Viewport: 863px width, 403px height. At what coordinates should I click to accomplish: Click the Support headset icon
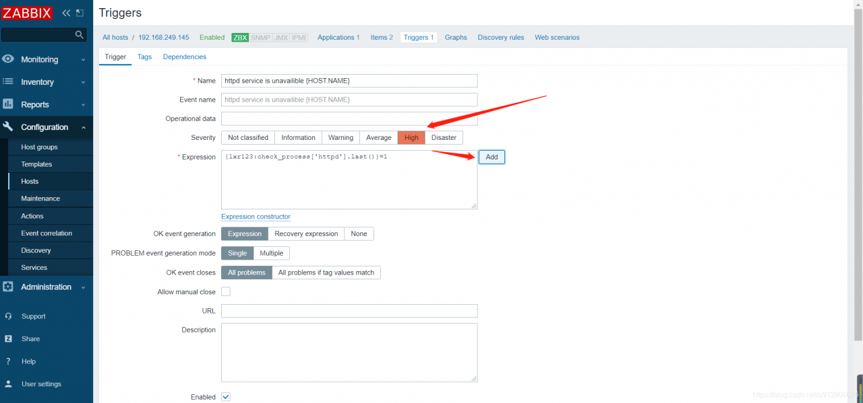tap(8, 316)
